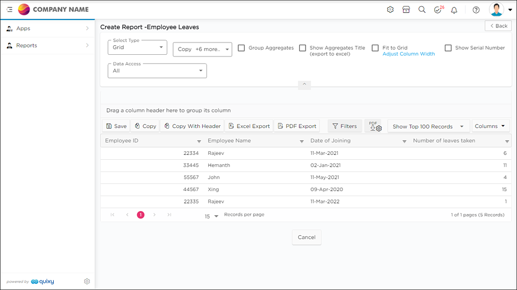Enable Group Aggregates checkbox
The width and height of the screenshot is (517, 290).
coord(242,48)
